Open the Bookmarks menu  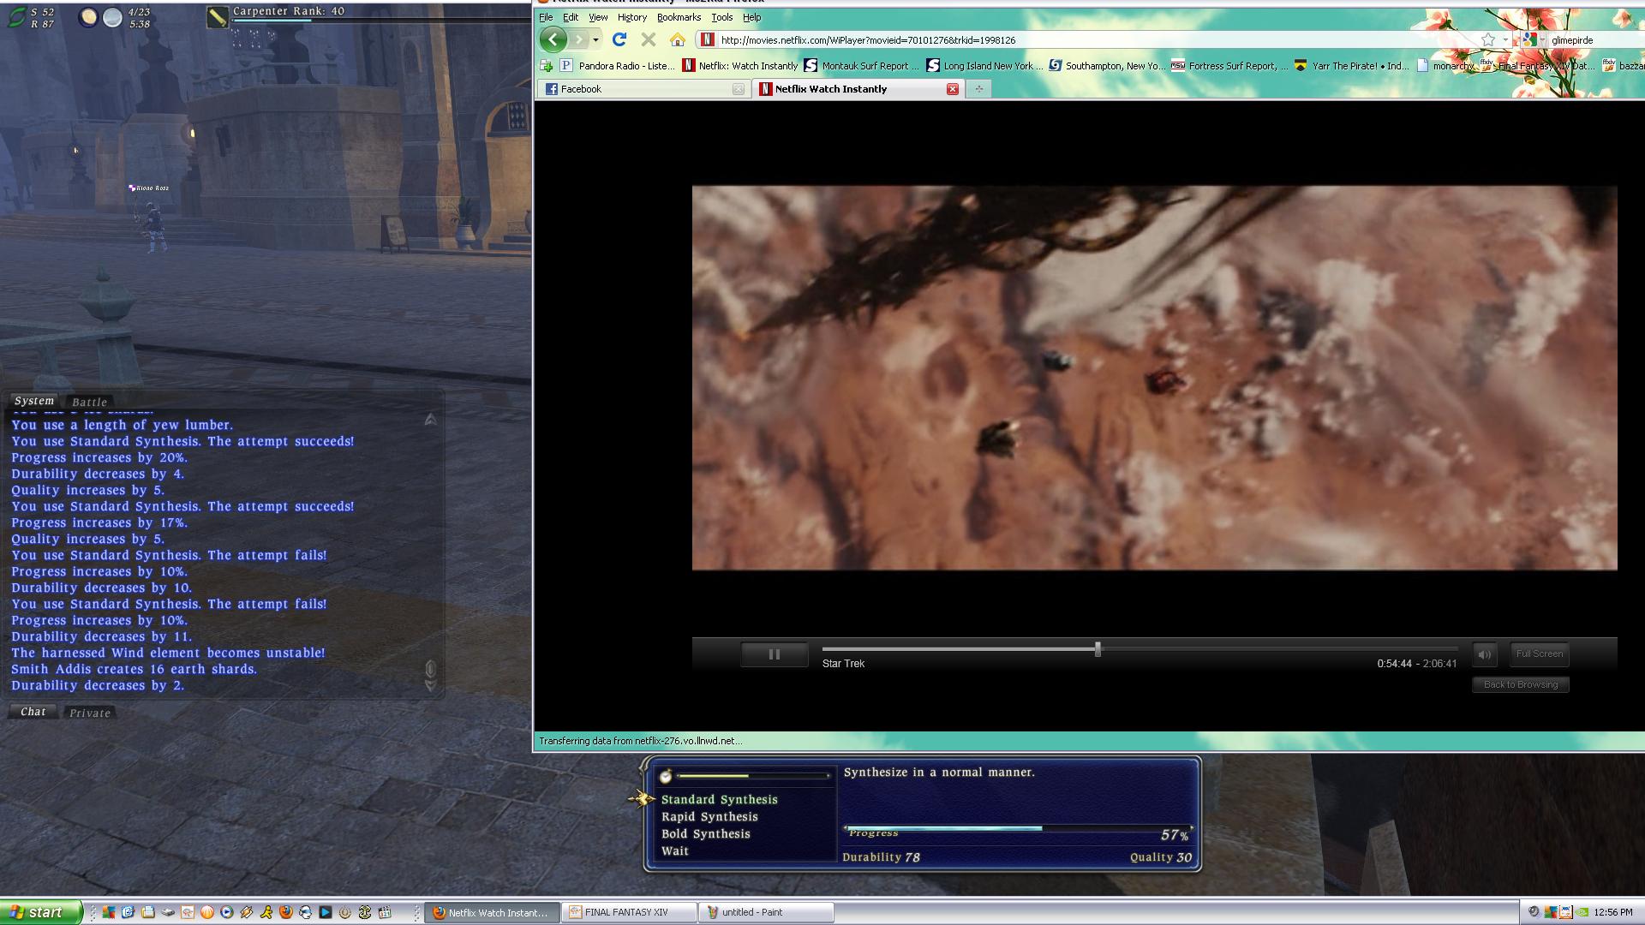click(679, 17)
